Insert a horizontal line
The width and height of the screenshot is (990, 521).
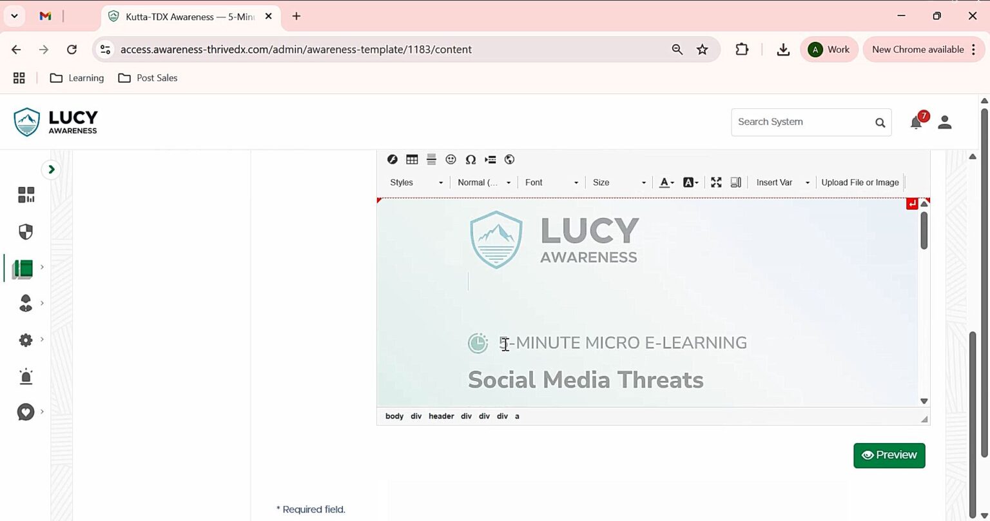[x=431, y=159]
